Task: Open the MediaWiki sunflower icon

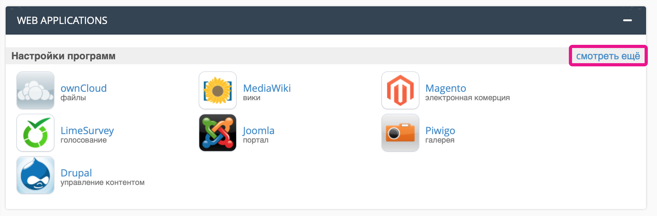Action: coord(218,90)
